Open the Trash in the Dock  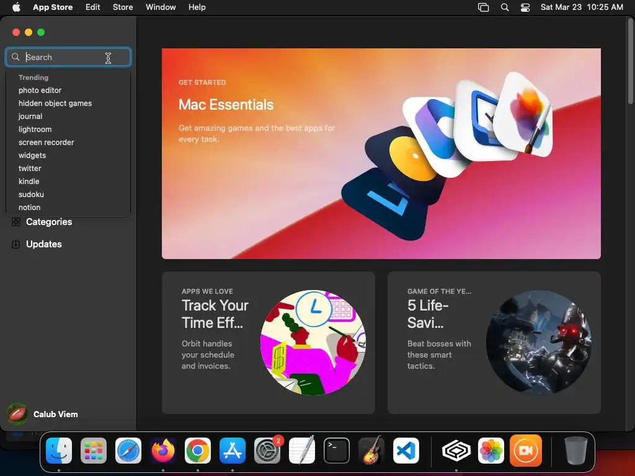tap(576, 451)
